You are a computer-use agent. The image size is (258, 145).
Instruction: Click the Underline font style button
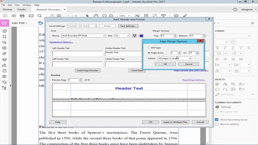click(134, 36)
